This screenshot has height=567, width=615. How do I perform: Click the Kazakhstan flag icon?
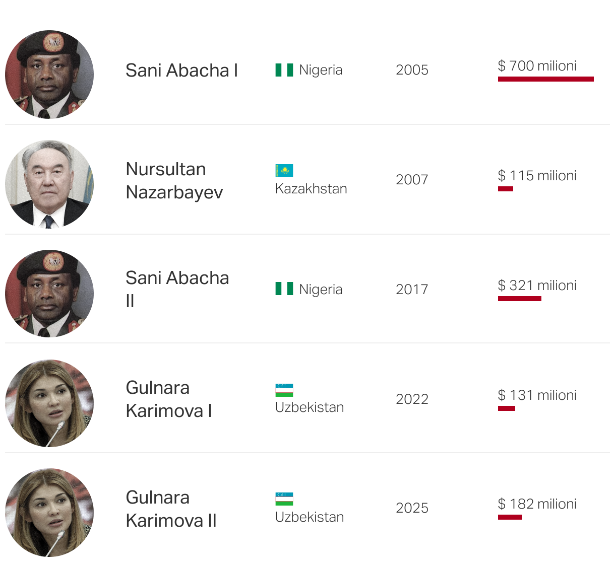coord(284,171)
